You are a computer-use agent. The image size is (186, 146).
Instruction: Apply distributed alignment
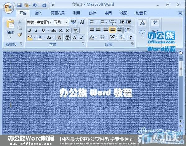(119, 30)
